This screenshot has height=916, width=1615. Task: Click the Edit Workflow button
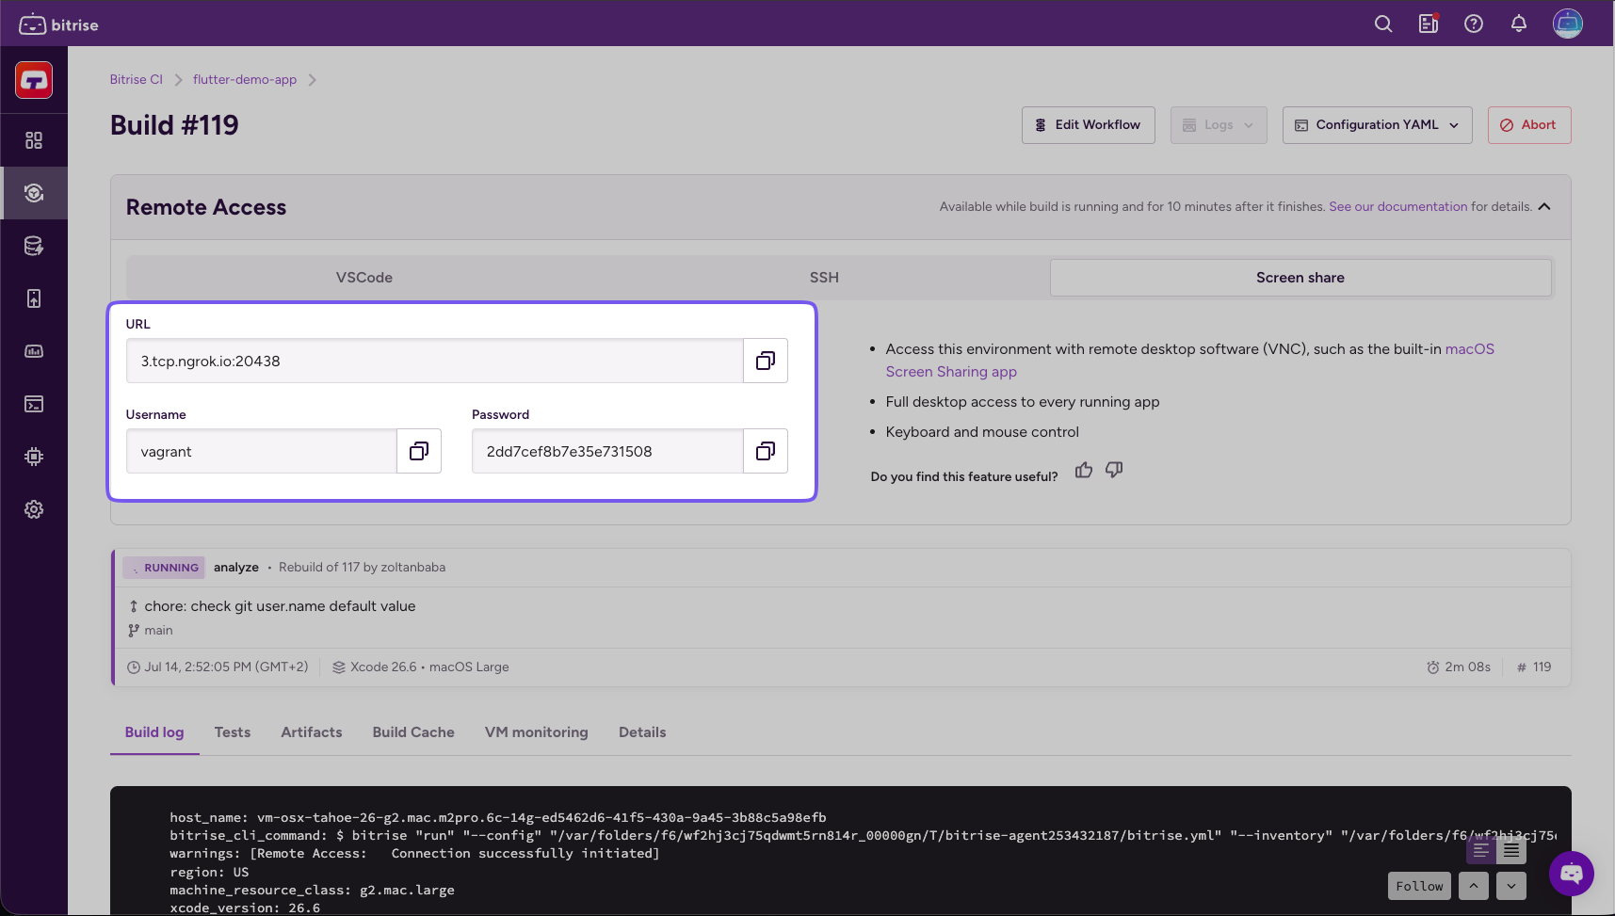pos(1089,125)
